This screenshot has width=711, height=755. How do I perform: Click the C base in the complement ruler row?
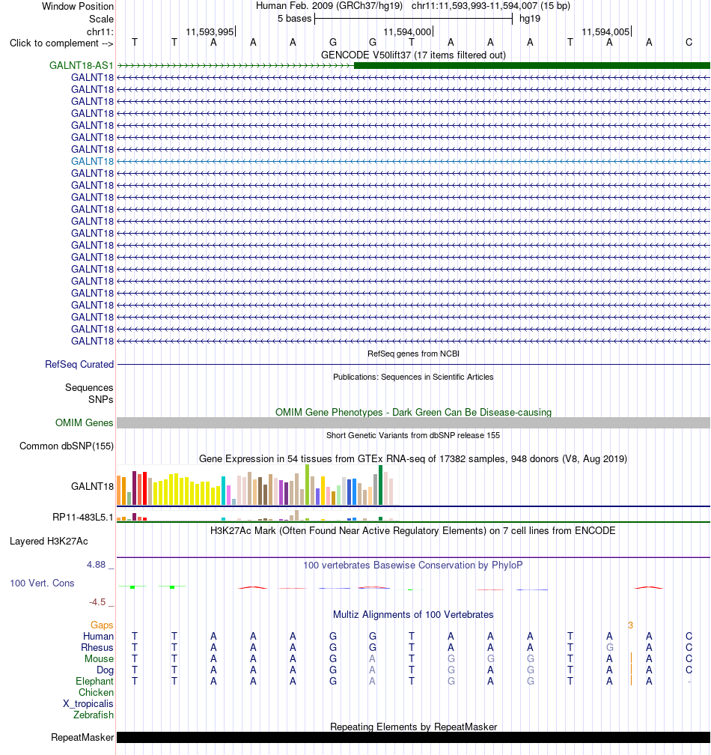689,43
